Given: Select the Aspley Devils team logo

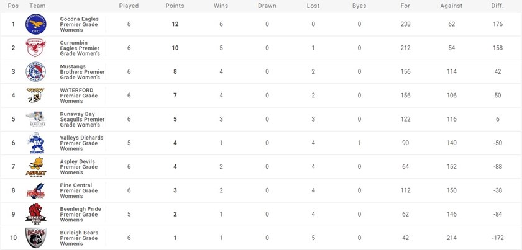Looking at the screenshot, I should click(35, 167).
